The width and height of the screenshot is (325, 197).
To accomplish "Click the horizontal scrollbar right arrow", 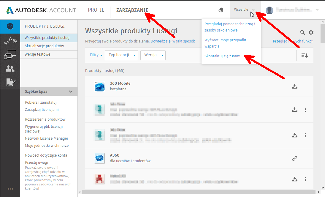I will [x=318, y=192].
